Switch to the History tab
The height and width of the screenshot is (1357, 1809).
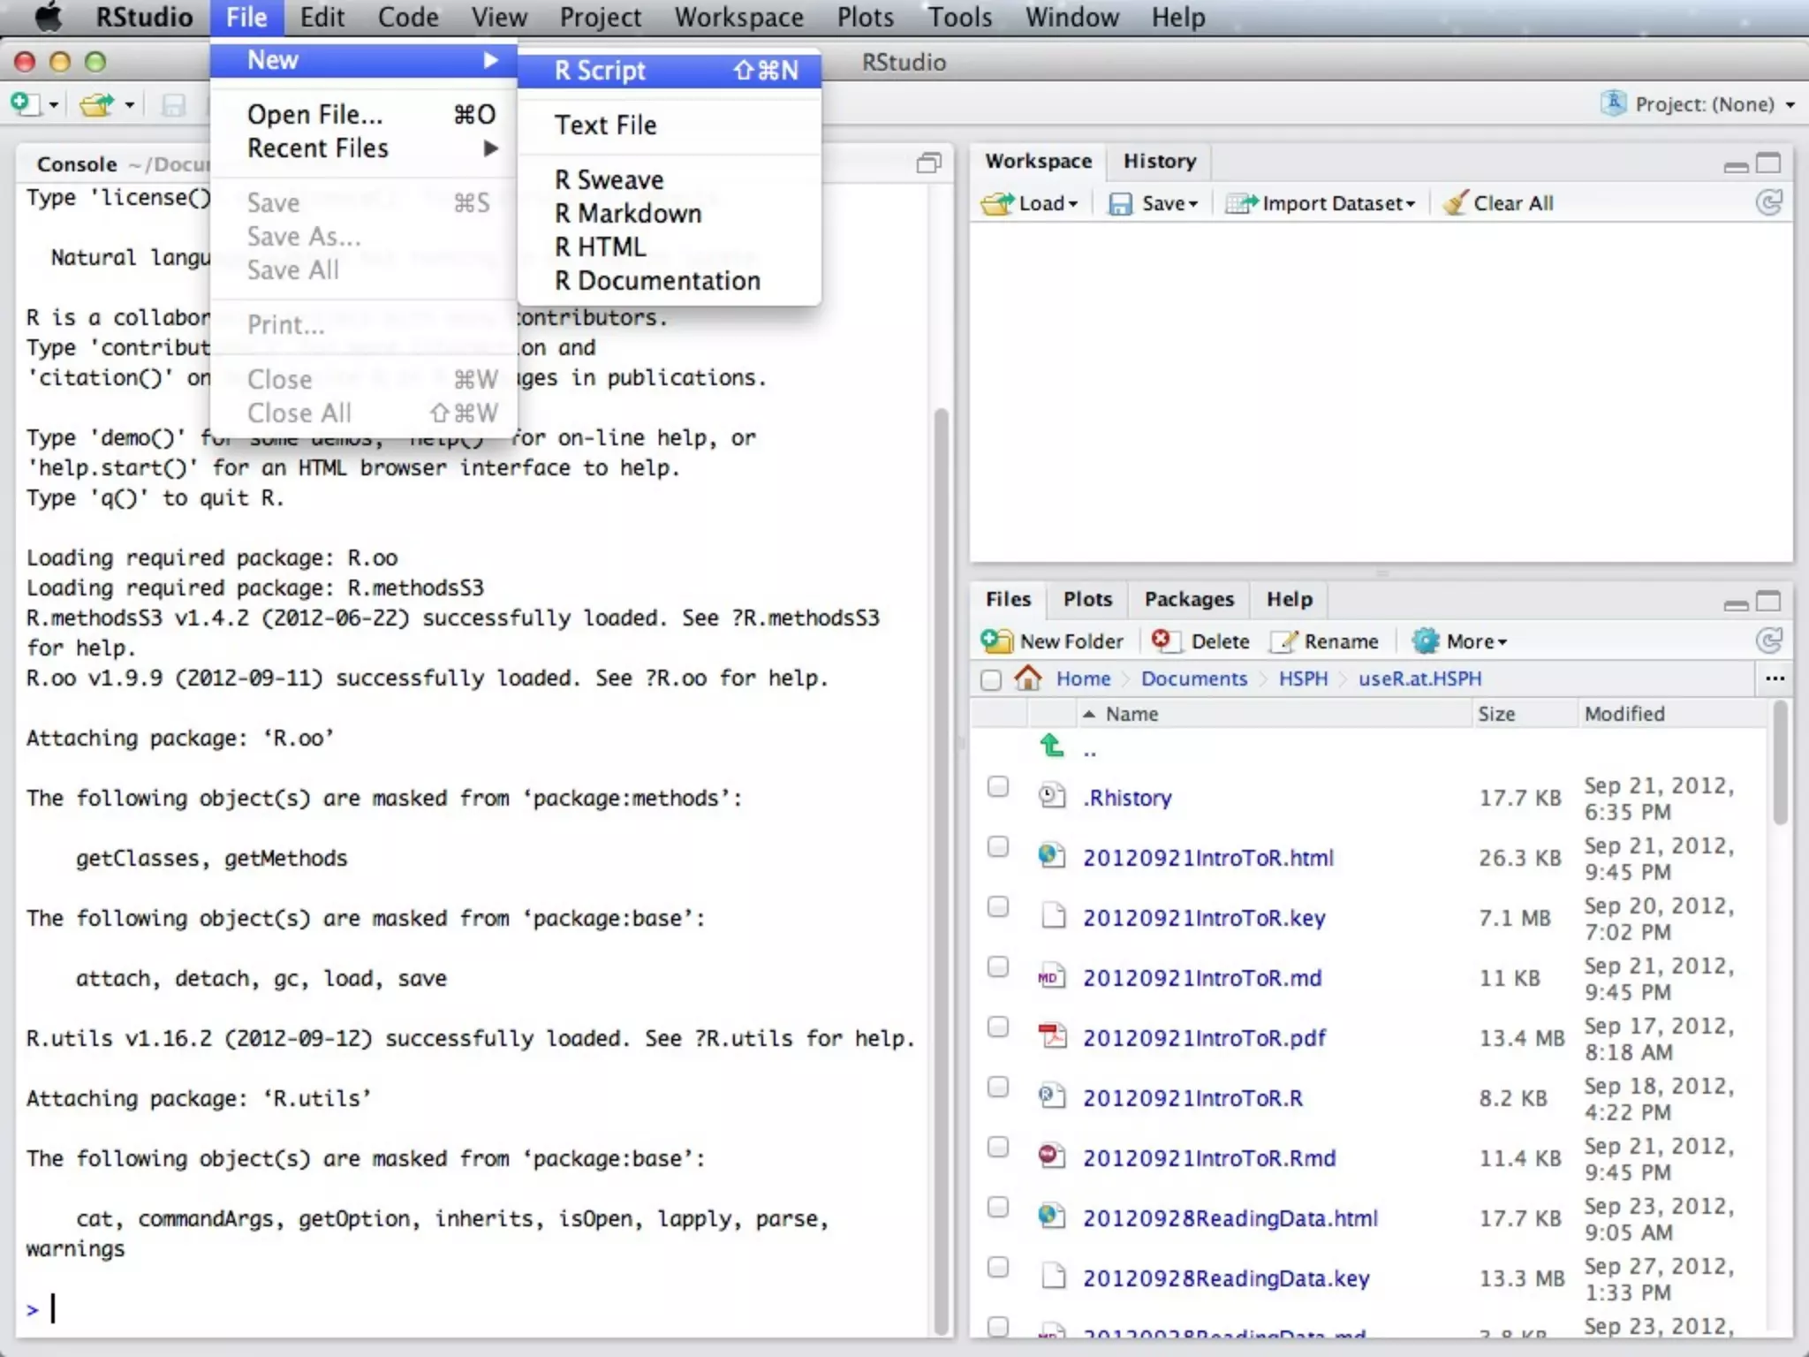pos(1159,161)
